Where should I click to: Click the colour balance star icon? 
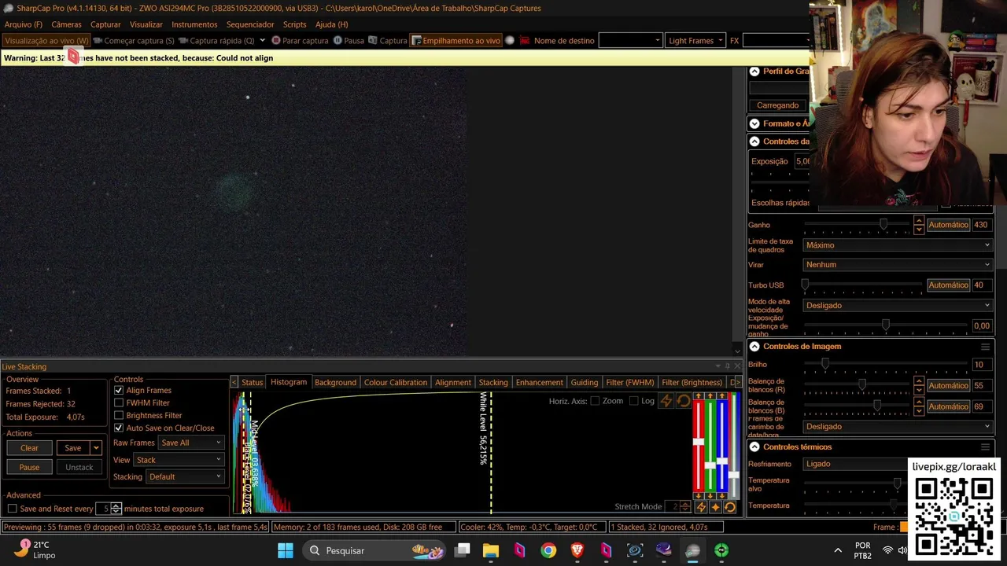pyautogui.click(x=715, y=508)
